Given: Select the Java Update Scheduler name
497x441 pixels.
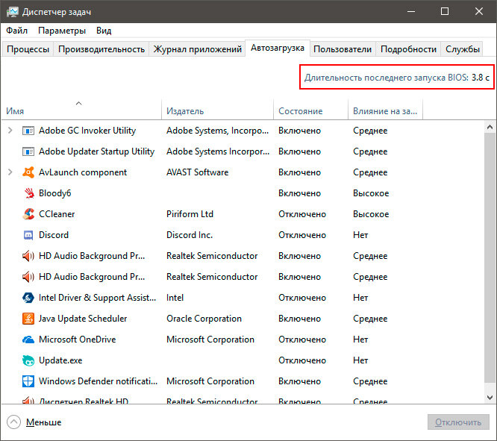Looking at the screenshot, I should pos(83,319).
